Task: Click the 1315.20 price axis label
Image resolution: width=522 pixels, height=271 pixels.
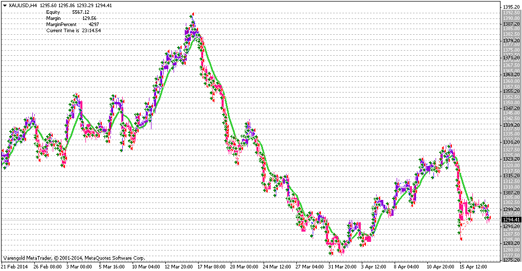Action: (511, 175)
